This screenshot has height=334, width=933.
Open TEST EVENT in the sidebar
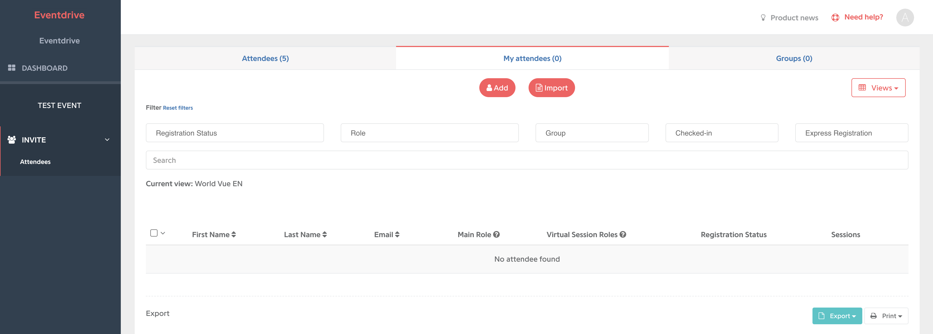click(59, 105)
